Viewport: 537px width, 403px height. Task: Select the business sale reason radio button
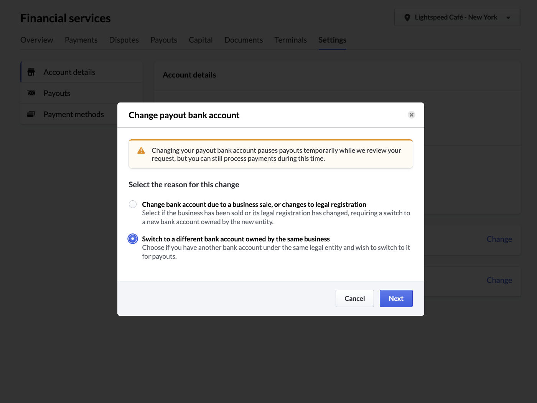click(x=132, y=204)
